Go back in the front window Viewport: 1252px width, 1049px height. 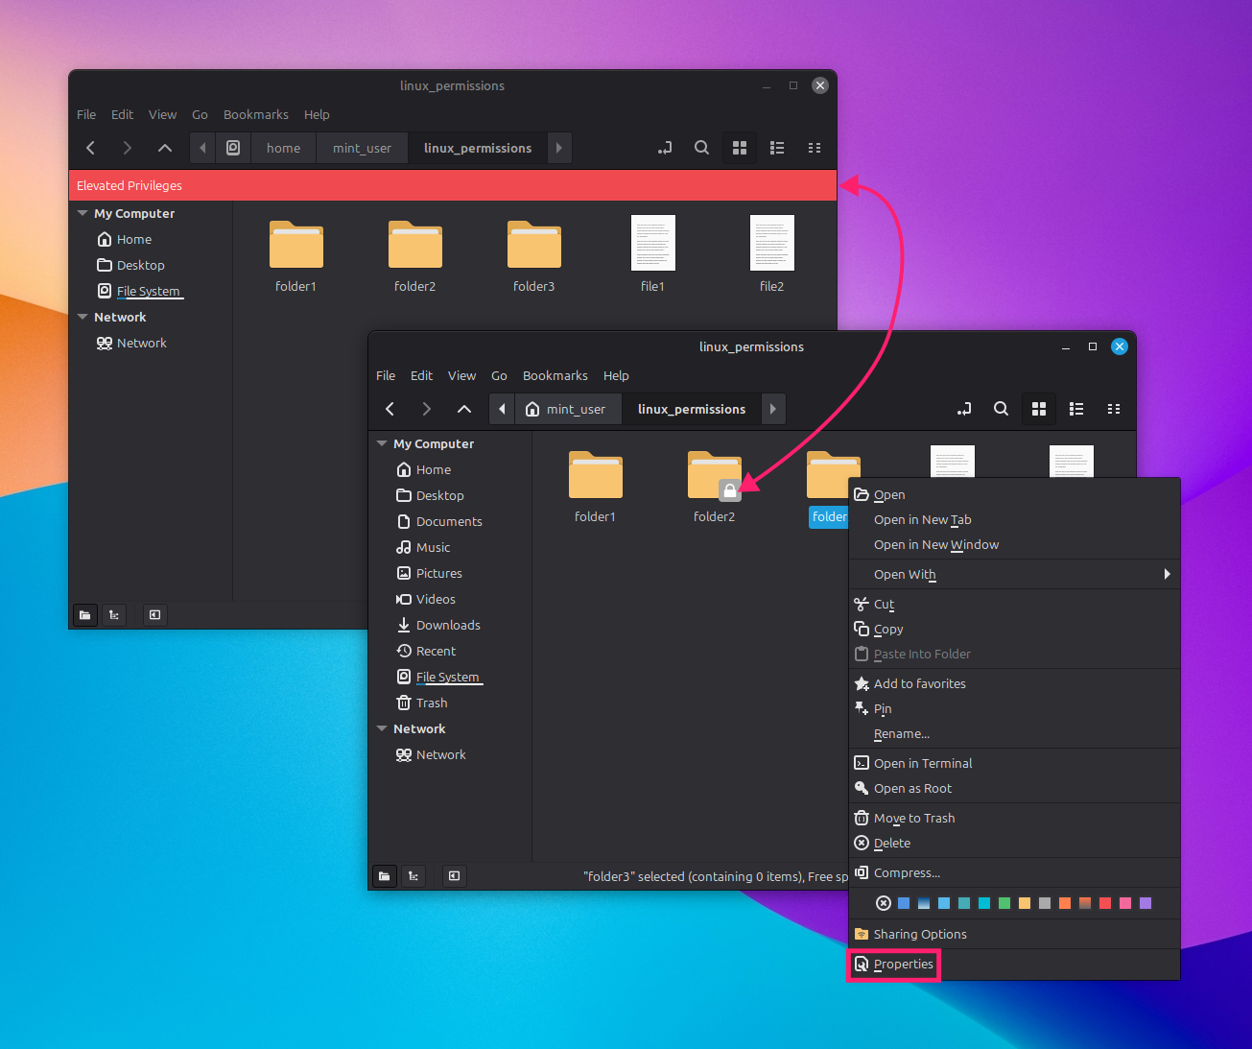pos(390,409)
